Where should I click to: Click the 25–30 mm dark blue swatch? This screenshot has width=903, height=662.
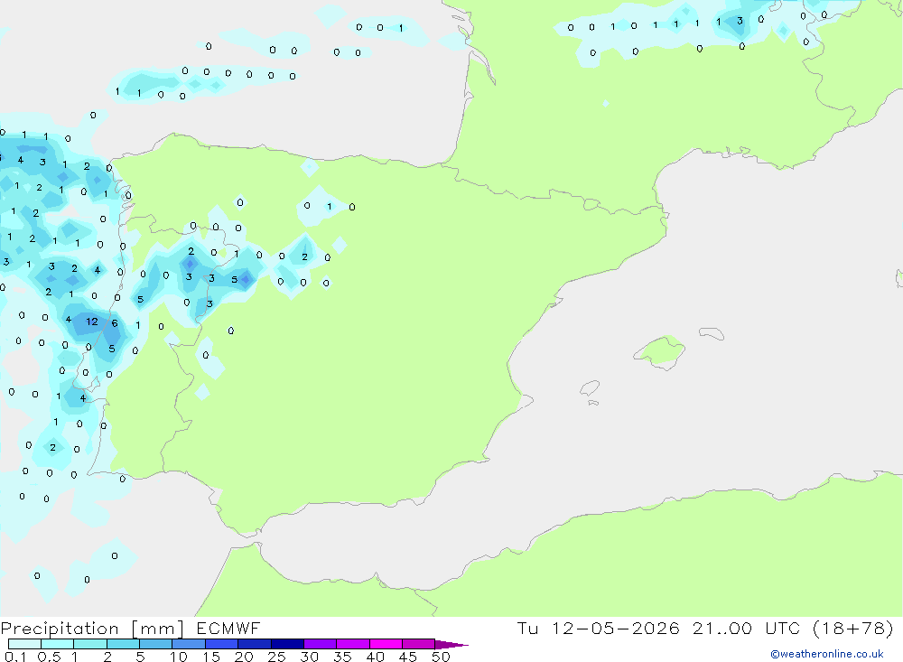287,644
